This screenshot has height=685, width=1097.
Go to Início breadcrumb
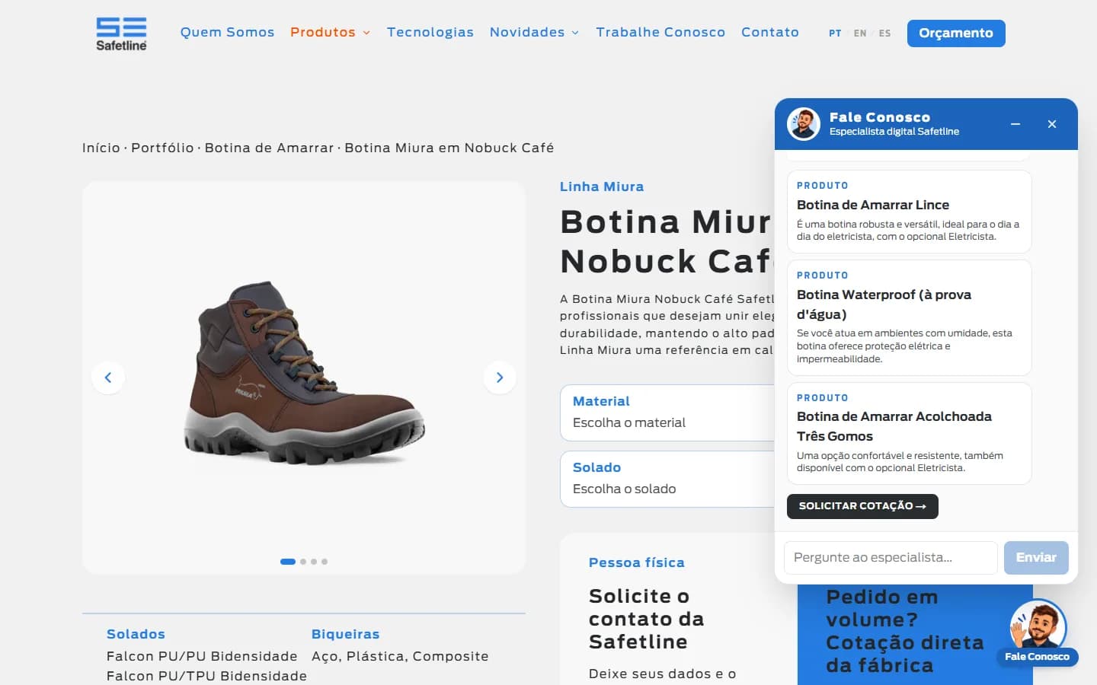(101, 148)
